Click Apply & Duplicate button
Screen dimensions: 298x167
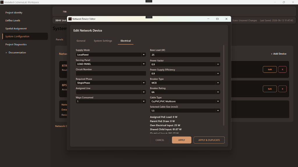(209, 140)
